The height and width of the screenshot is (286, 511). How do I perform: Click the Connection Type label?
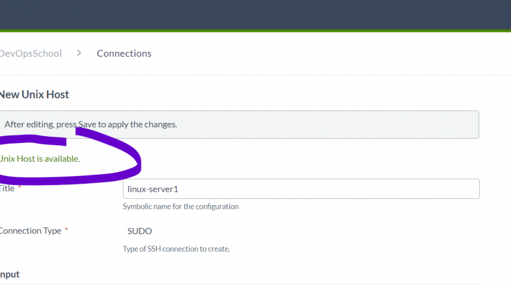coord(30,231)
